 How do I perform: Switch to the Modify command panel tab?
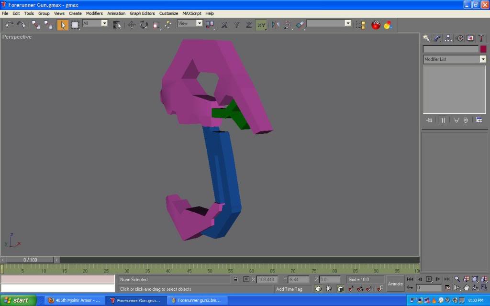[x=437, y=38]
